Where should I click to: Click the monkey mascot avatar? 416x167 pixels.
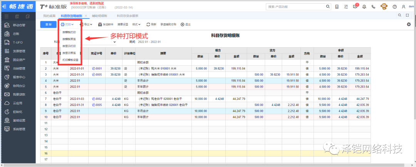(x=384, y=7)
